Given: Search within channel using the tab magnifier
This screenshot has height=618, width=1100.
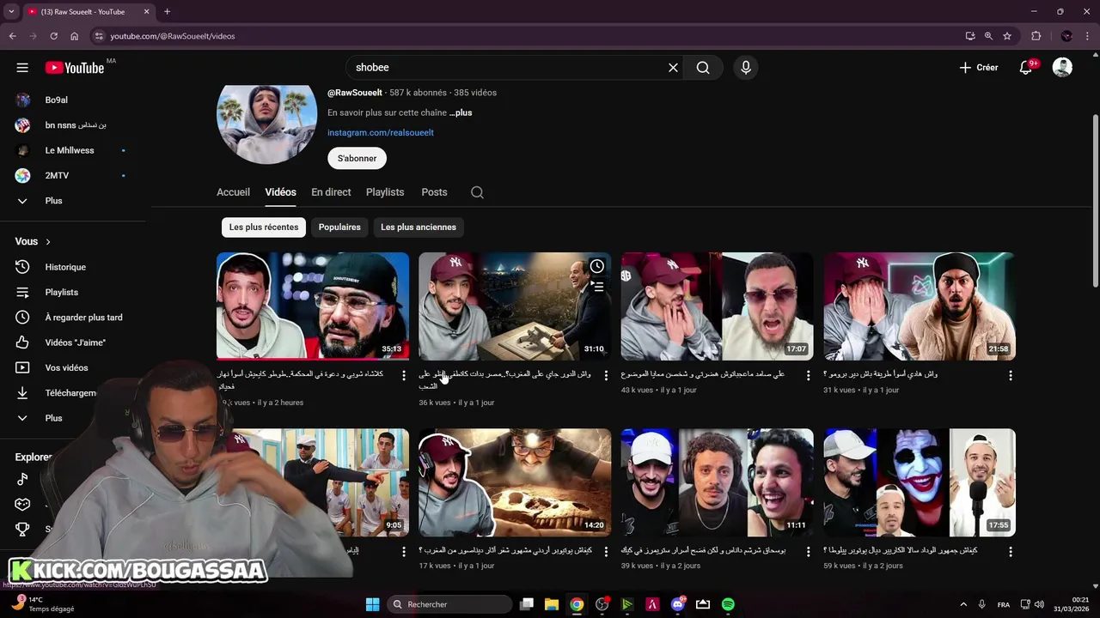Looking at the screenshot, I should [x=477, y=192].
